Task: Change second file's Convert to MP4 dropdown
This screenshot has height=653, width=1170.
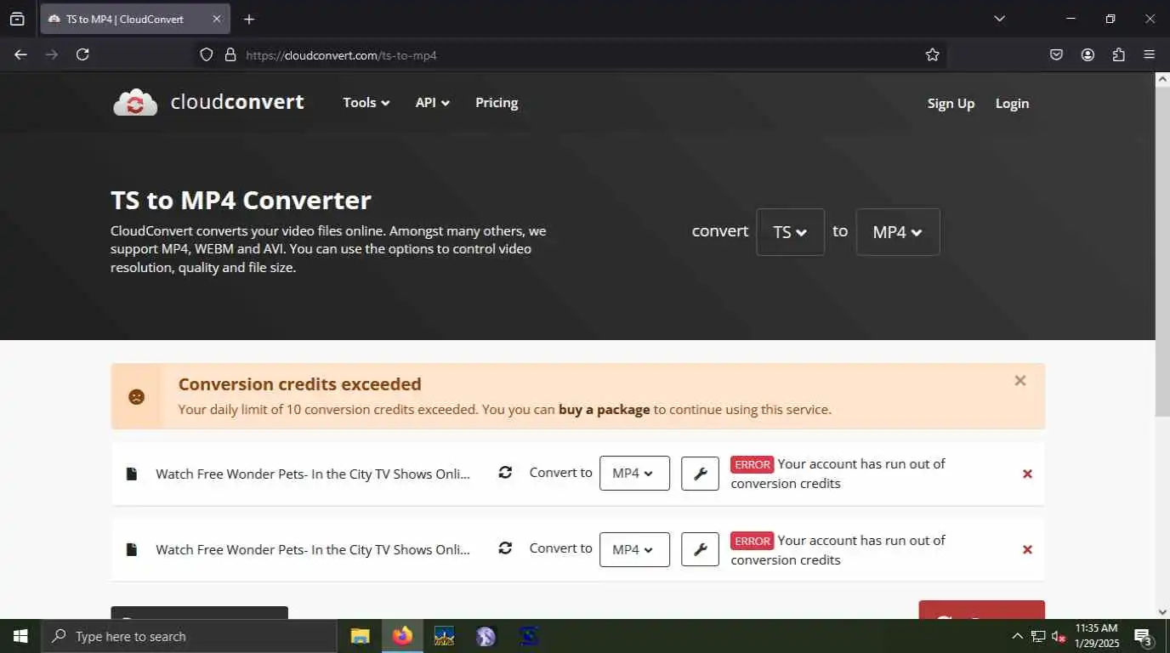Action: pos(634,549)
